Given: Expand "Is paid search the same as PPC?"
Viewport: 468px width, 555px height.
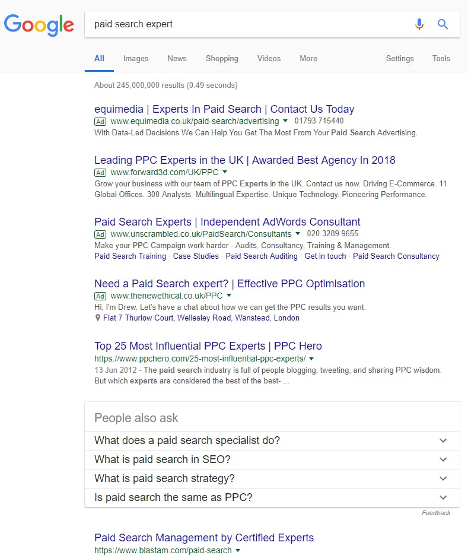Looking at the screenshot, I should click(442, 497).
